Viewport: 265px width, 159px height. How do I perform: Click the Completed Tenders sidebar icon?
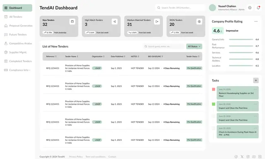[6, 61]
